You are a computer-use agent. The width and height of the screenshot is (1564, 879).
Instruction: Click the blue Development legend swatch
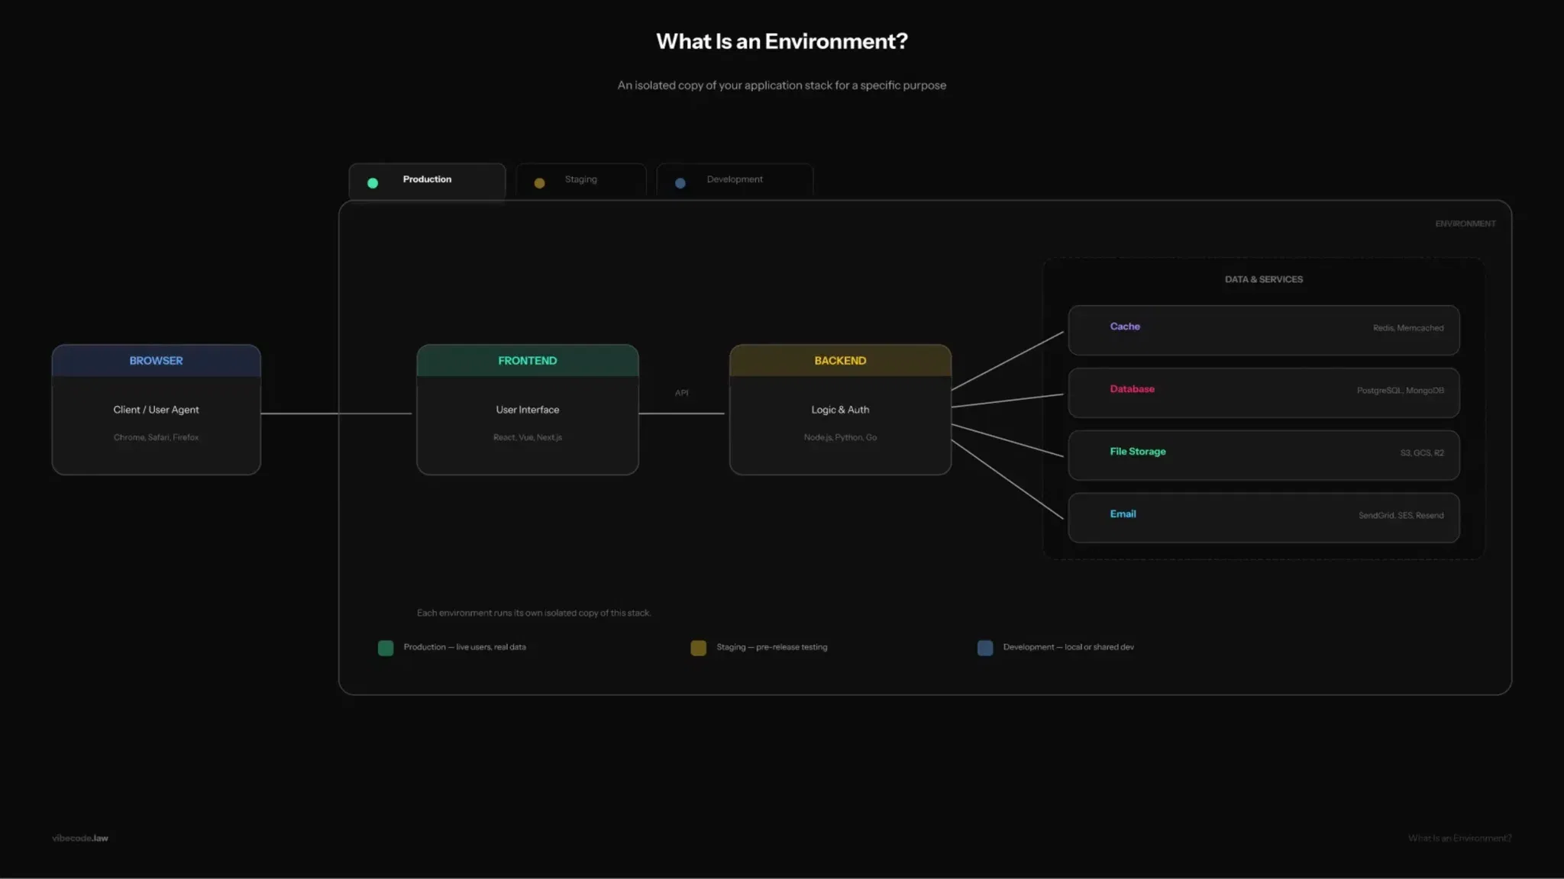click(x=985, y=648)
